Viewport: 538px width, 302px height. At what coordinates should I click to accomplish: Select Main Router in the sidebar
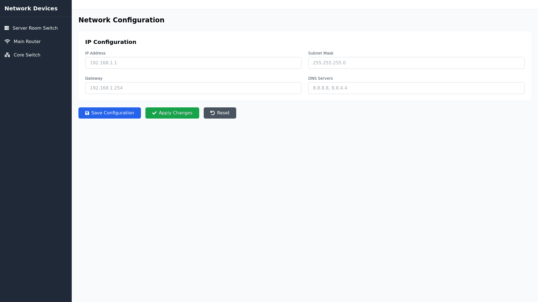27,41
